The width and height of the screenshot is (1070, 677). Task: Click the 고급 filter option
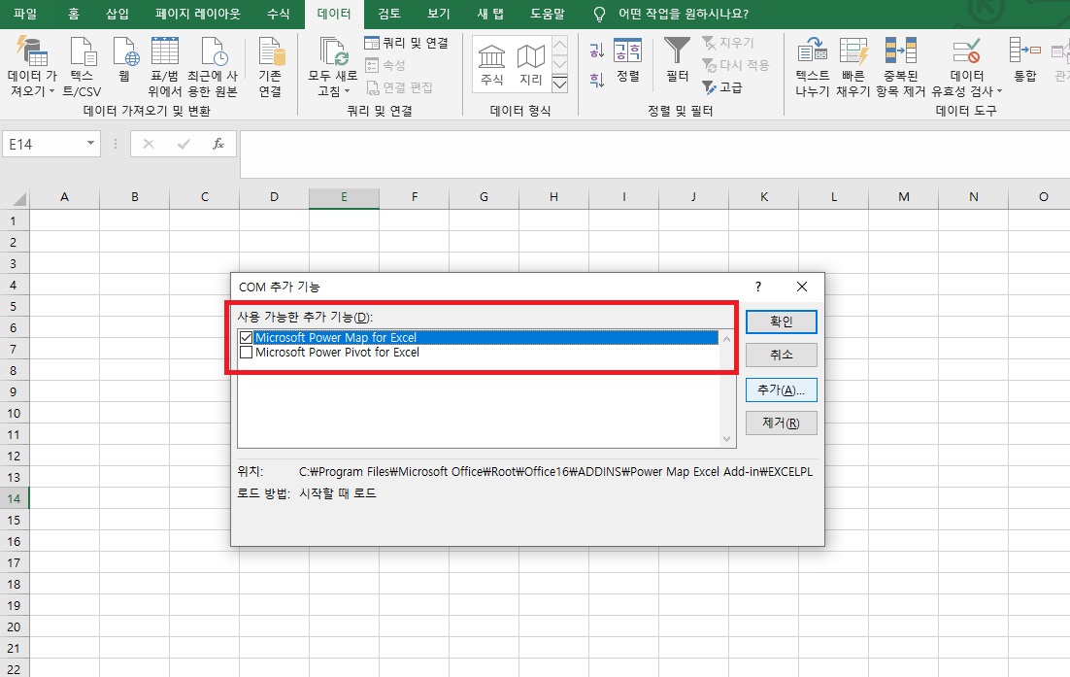click(722, 87)
